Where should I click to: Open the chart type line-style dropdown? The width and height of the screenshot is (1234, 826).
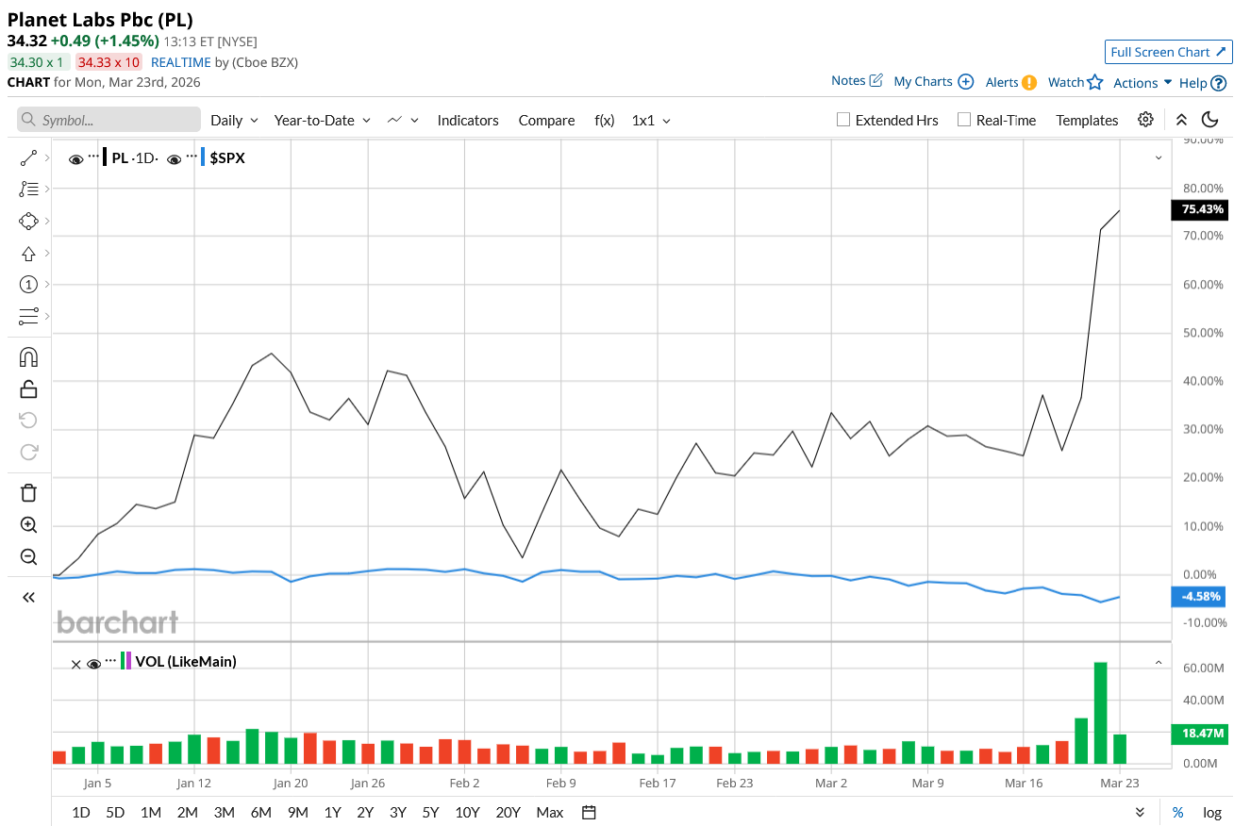(403, 120)
